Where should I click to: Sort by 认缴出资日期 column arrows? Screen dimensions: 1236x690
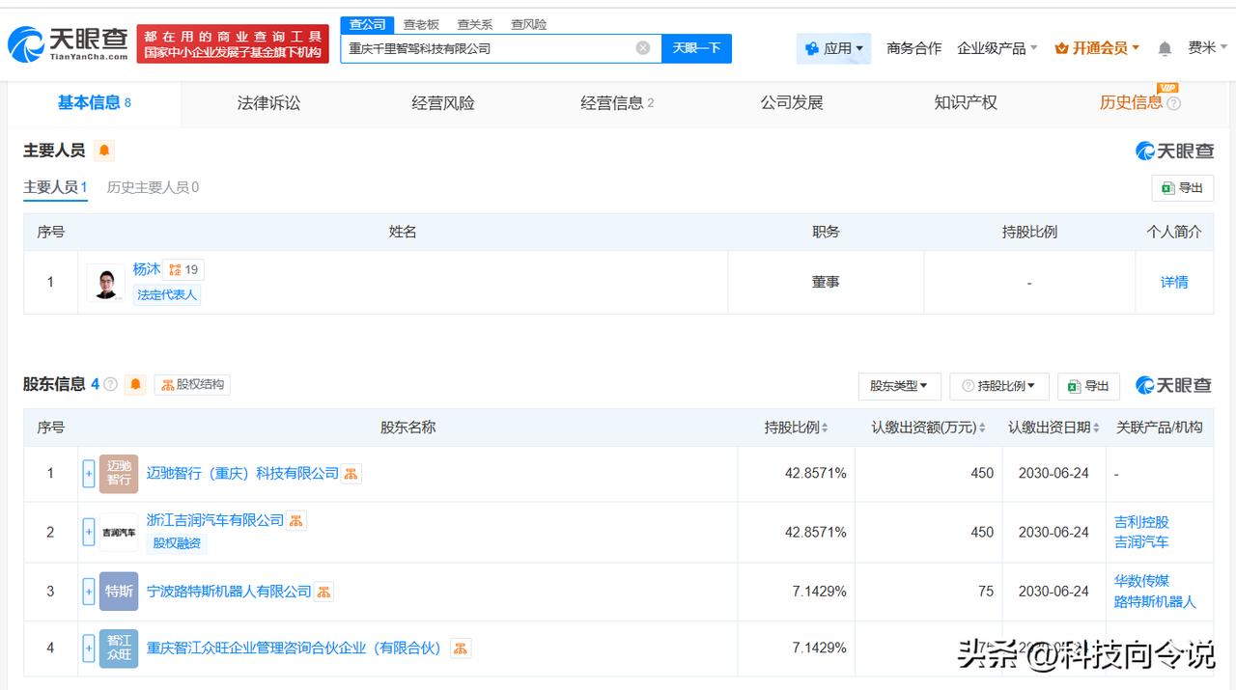(x=1097, y=428)
